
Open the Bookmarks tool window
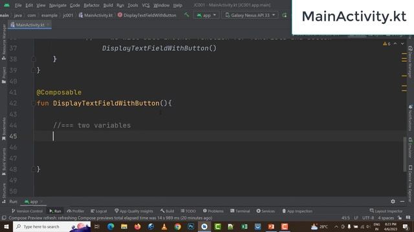[x=4, y=129]
